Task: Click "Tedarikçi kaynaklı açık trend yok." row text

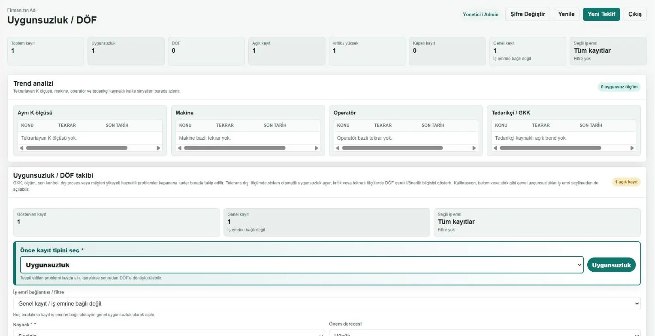Action: [531, 138]
